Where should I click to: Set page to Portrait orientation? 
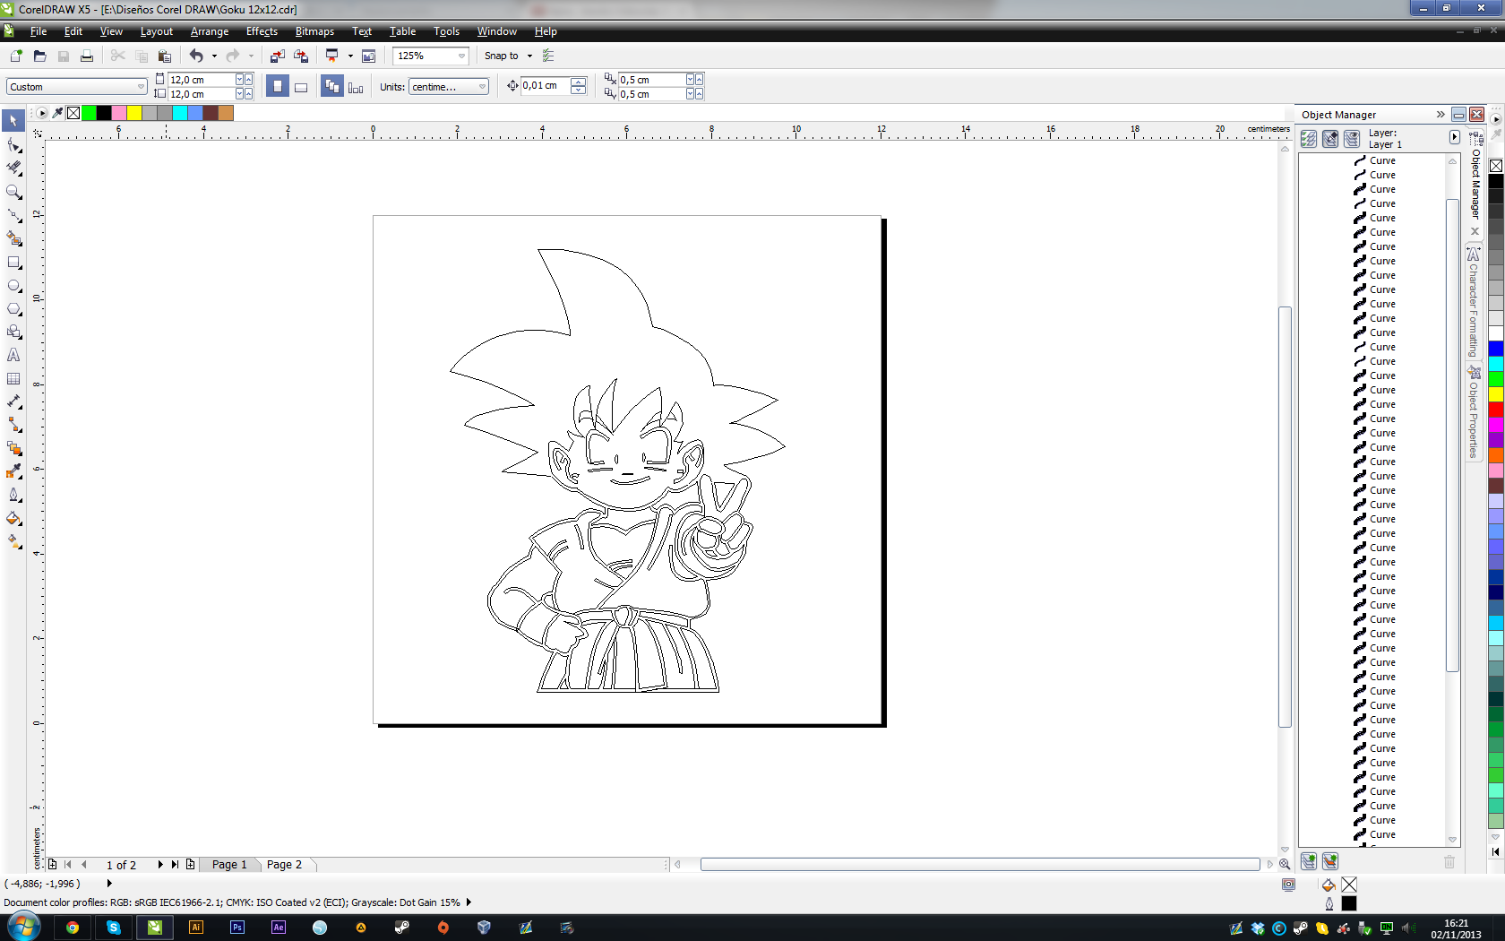pos(278,87)
